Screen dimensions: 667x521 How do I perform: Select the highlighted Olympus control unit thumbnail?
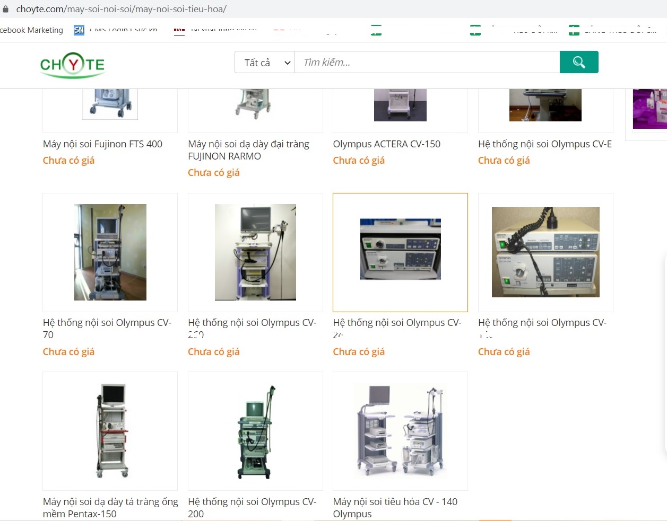400,249
